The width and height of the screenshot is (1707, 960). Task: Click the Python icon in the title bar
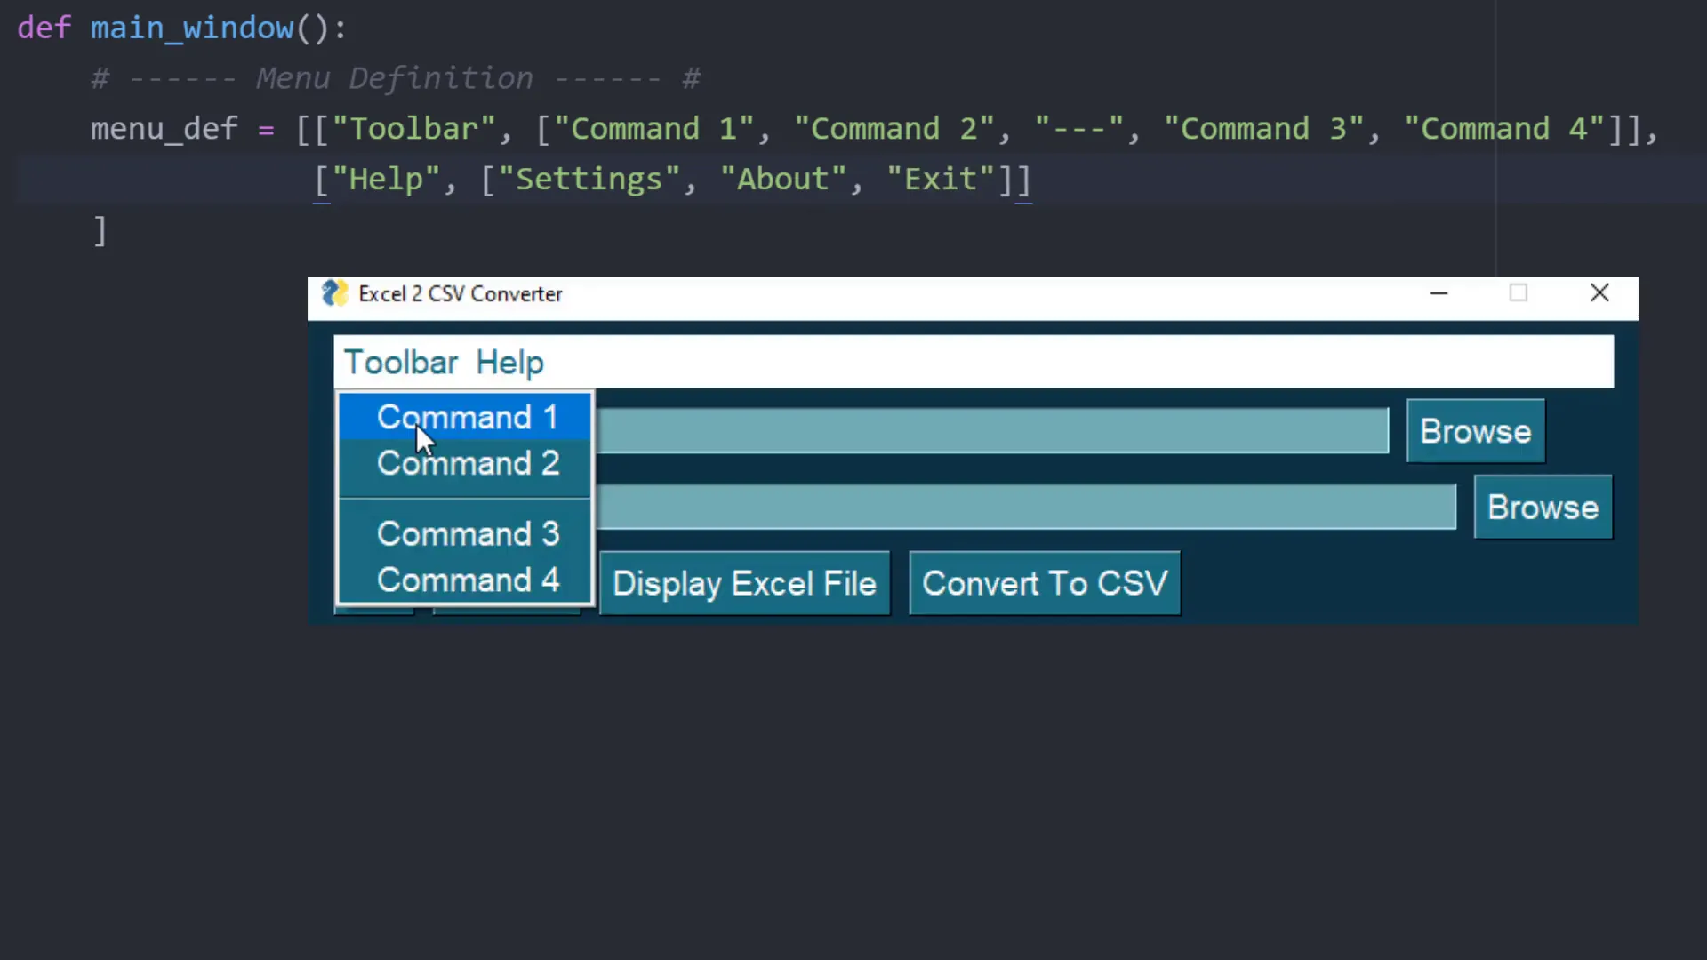pos(334,293)
